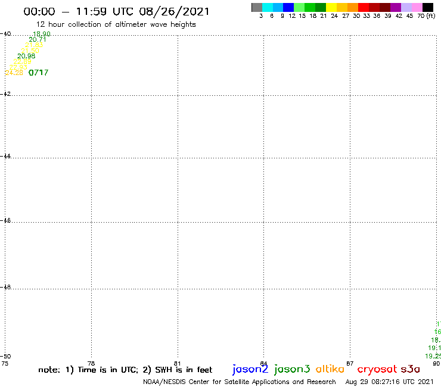Select the black swatch at the scale end
Image resolution: width=441 pixels, height=387 pixels.
pos(428,7)
